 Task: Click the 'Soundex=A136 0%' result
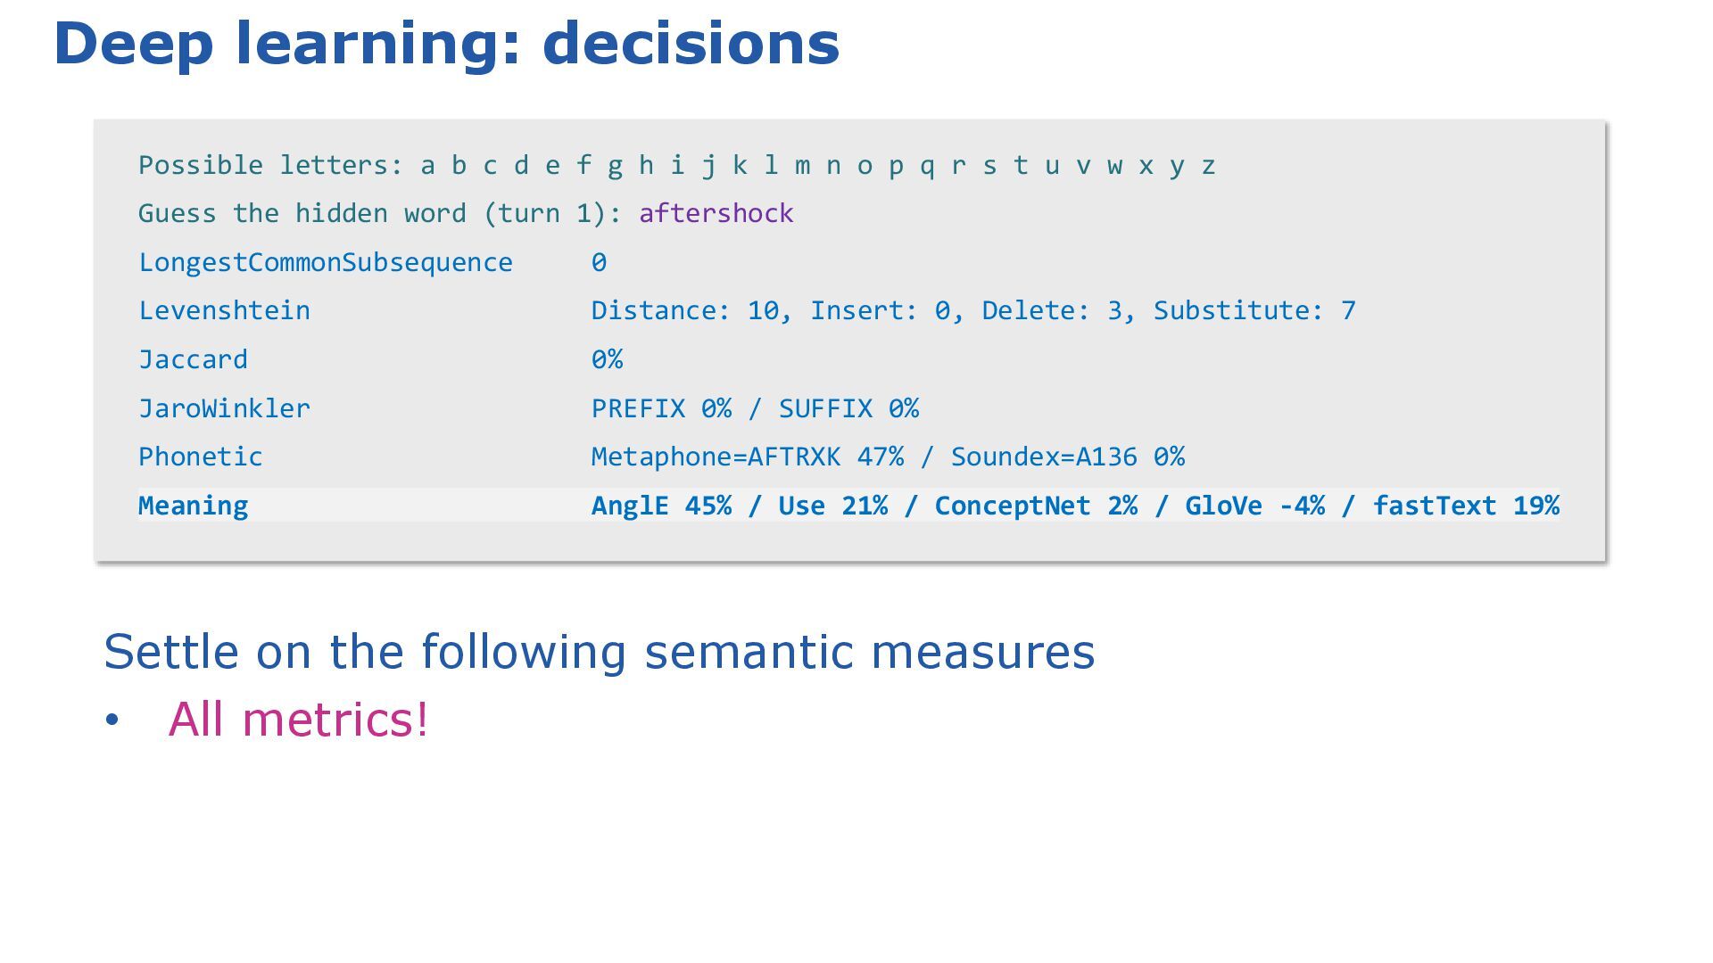coord(1068,457)
